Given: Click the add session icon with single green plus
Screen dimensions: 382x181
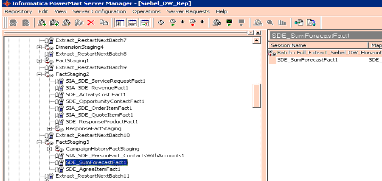Looking at the screenshot, I should [42, 22].
